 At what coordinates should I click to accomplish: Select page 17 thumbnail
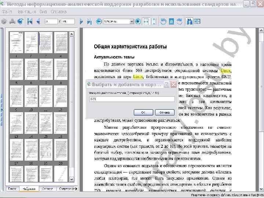(x=16, y=150)
